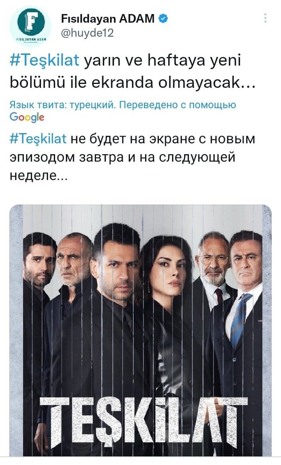This screenshot has width=281, height=465.
Task: Open the Teşkilat poster image
Action: [140, 330]
